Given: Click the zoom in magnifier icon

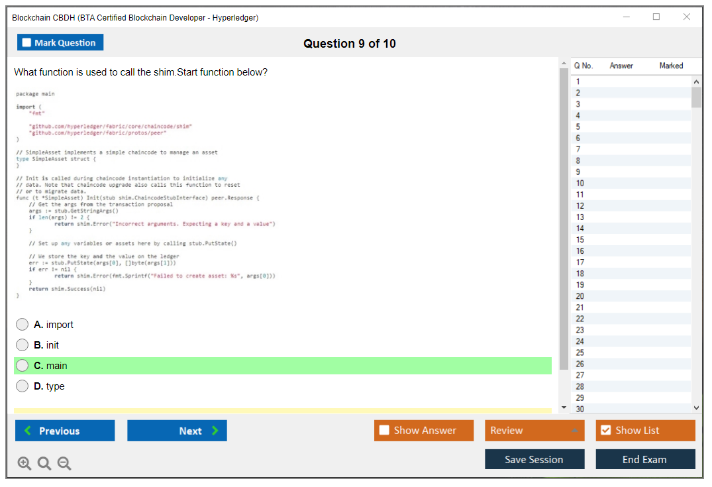Looking at the screenshot, I should click(25, 464).
